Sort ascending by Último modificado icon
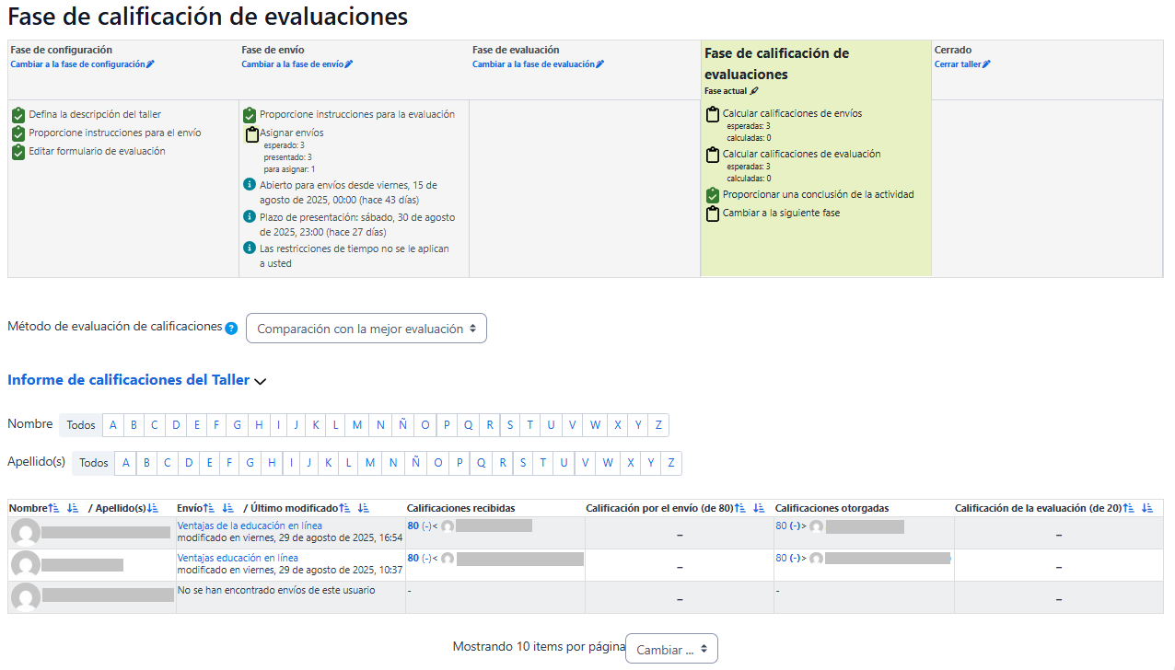 tap(344, 508)
